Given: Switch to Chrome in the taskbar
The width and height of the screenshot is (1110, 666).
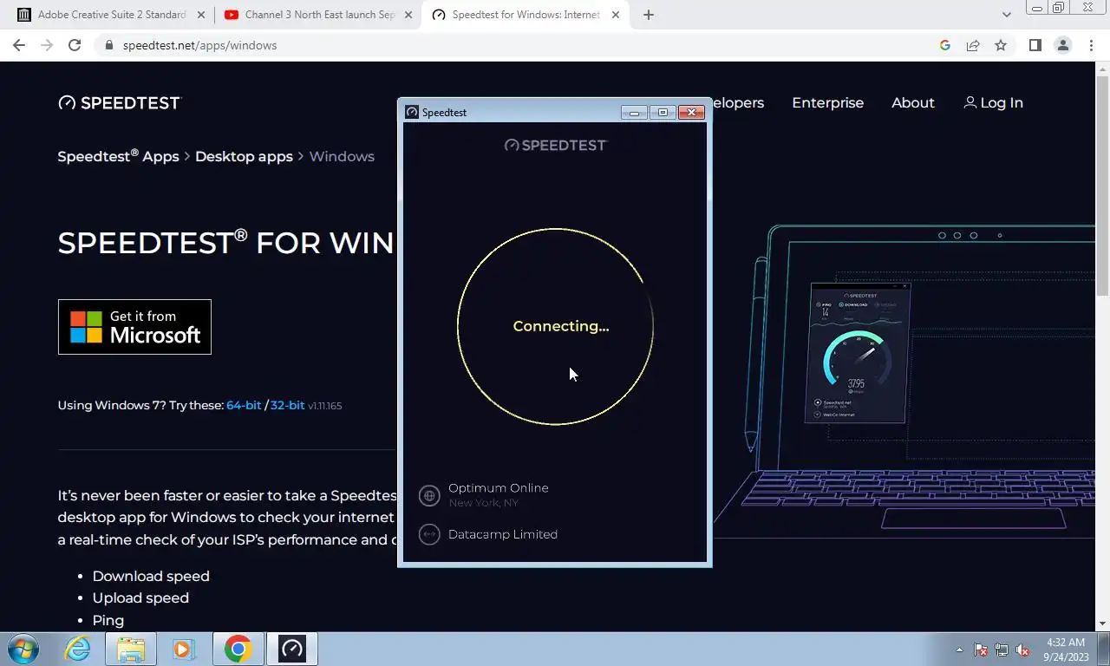Looking at the screenshot, I should coord(238,649).
